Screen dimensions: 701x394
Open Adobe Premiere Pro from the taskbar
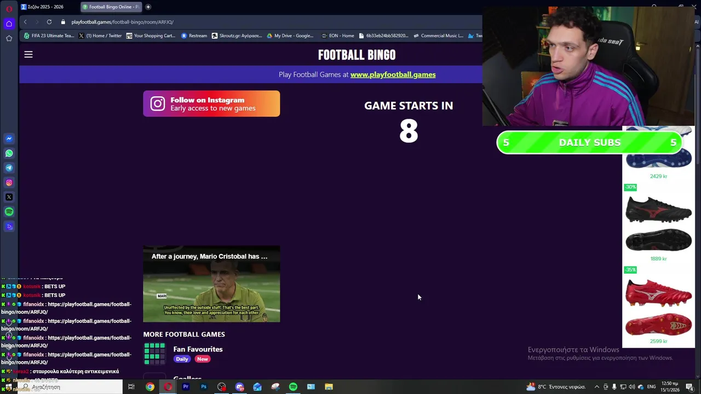(186, 387)
